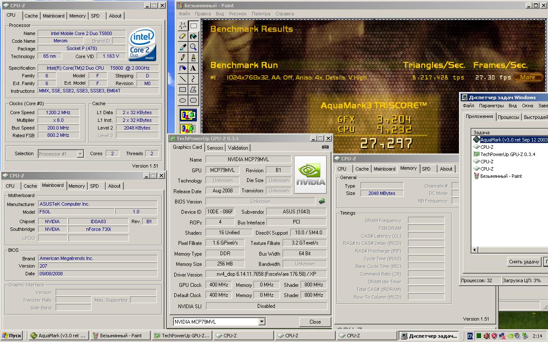Open the Рисунок menu in Paint
This screenshot has height=342, width=548.
(x=238, y=14)
